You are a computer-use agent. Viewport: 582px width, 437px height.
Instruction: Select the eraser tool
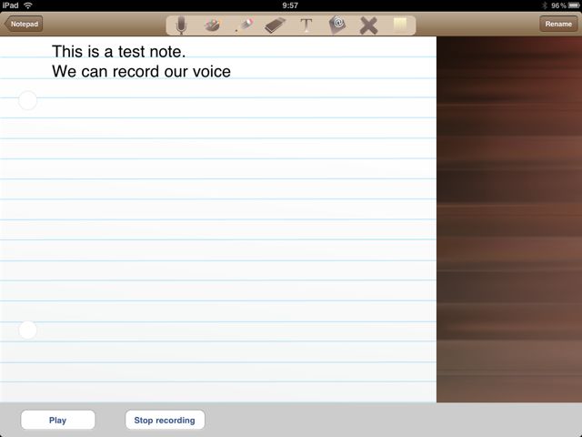pos(275,25)
